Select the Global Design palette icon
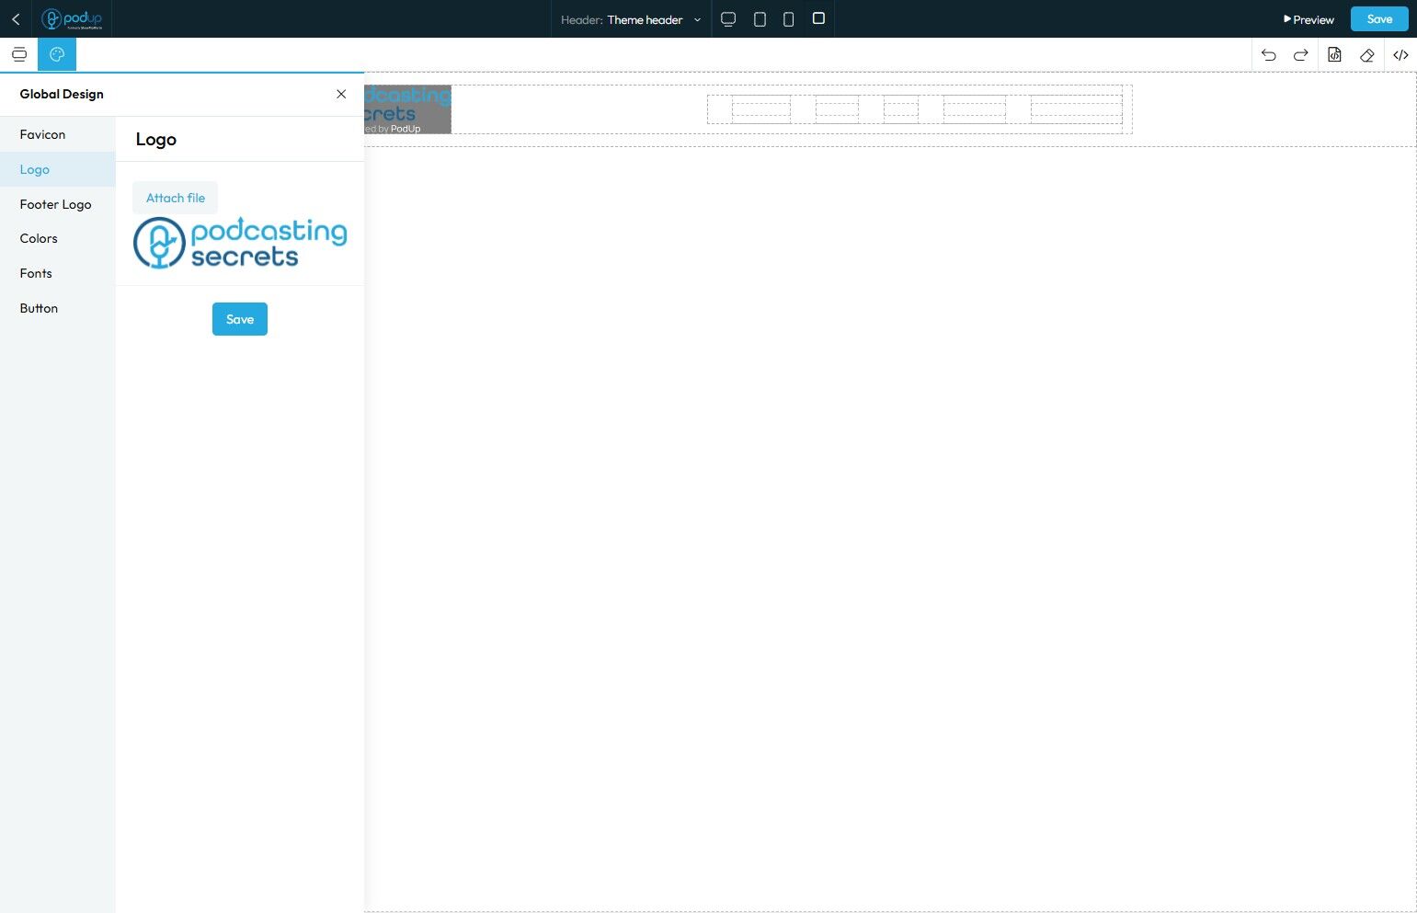Screen dimensions: 1417x913 click(57, 54)
